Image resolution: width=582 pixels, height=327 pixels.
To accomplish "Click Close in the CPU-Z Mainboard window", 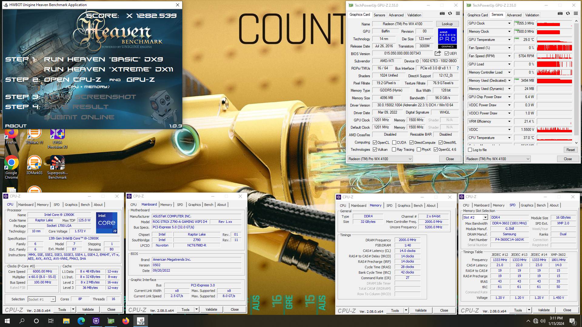I will (235, 309).
